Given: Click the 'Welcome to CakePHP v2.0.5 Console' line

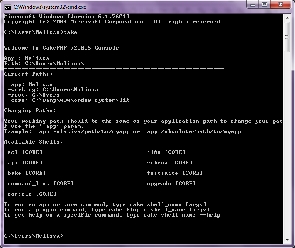Looking at the screenshot, I should 61,48.
